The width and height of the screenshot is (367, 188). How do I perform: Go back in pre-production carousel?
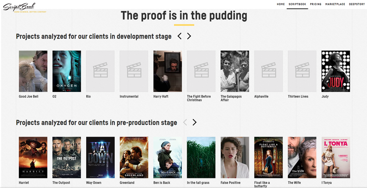185,122
